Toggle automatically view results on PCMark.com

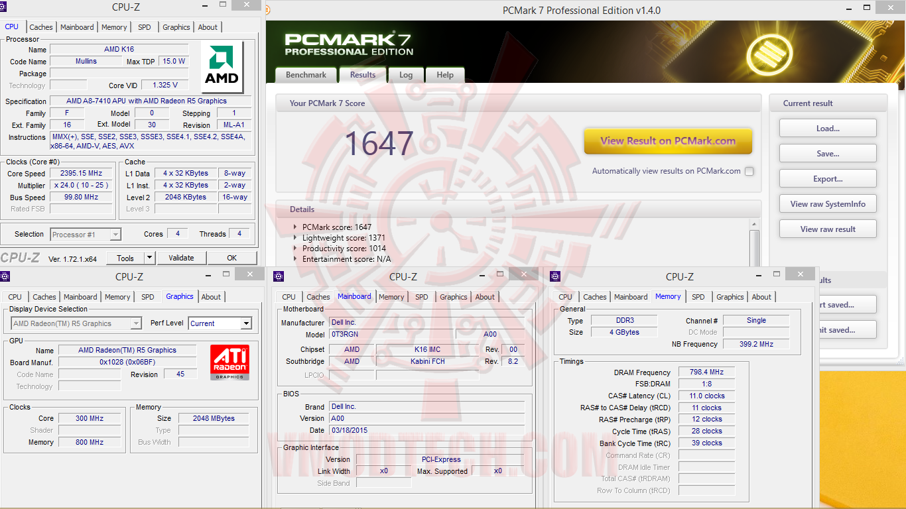[x=749, y=171]
